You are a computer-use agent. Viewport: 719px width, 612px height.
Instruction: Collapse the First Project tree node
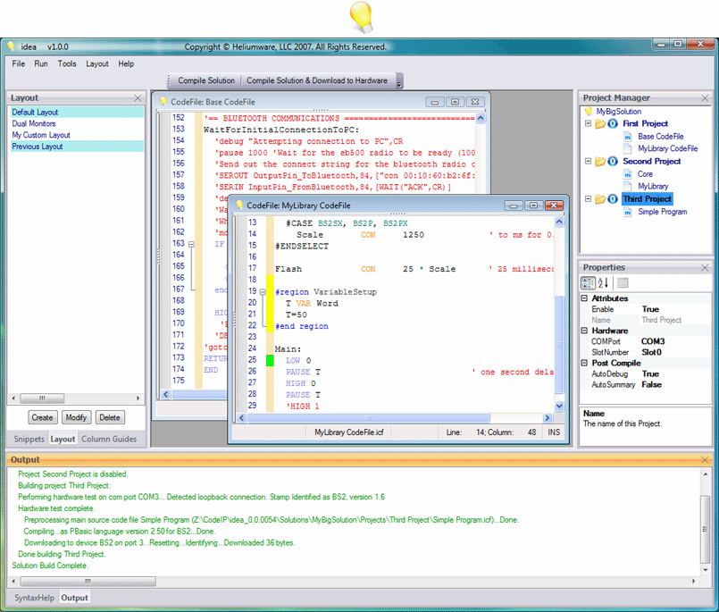click(588, 124)
